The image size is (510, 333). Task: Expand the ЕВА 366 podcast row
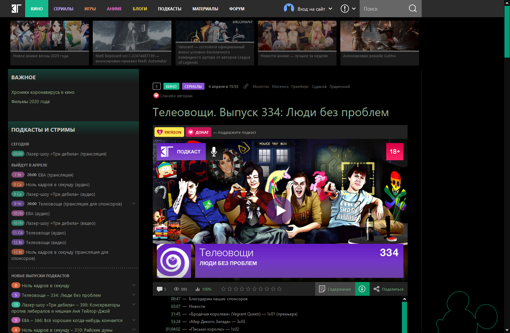click(134, 320)
